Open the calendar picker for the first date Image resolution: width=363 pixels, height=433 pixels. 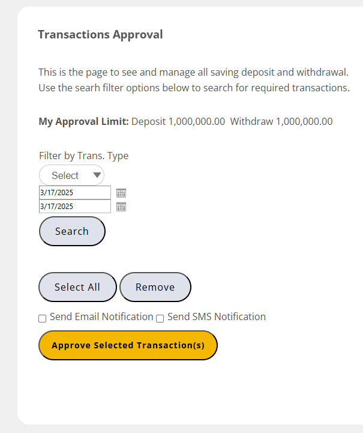point(121,193)
